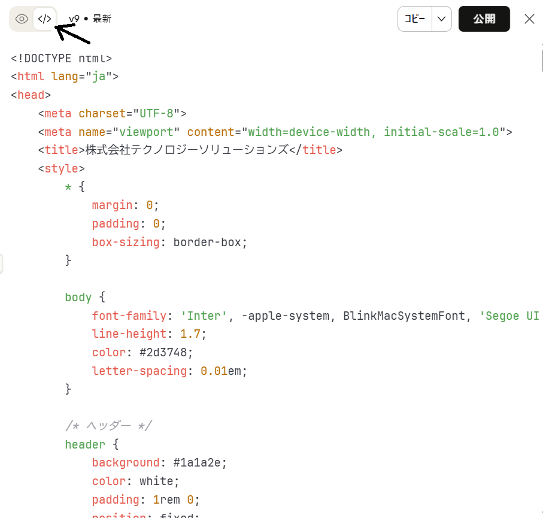
Task: Click the <!DOCTYPE html> line
Action: [x=61, y=58]
